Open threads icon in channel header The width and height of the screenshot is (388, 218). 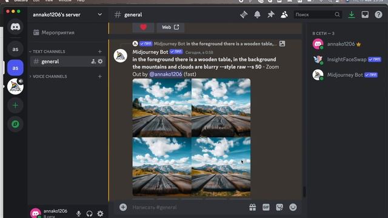tap(244, 15)
